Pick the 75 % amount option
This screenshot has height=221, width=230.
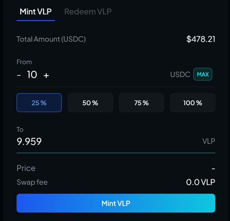(141, 103)
